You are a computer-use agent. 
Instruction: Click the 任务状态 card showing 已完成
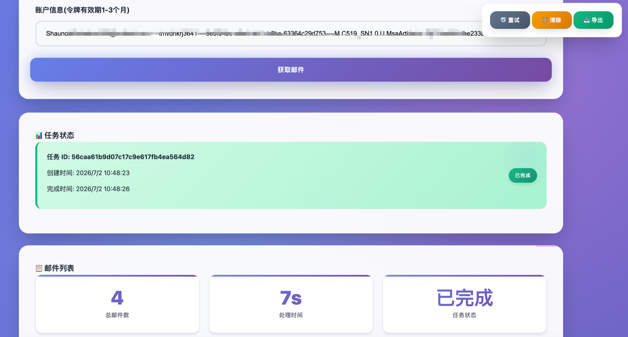click(464, 304)
